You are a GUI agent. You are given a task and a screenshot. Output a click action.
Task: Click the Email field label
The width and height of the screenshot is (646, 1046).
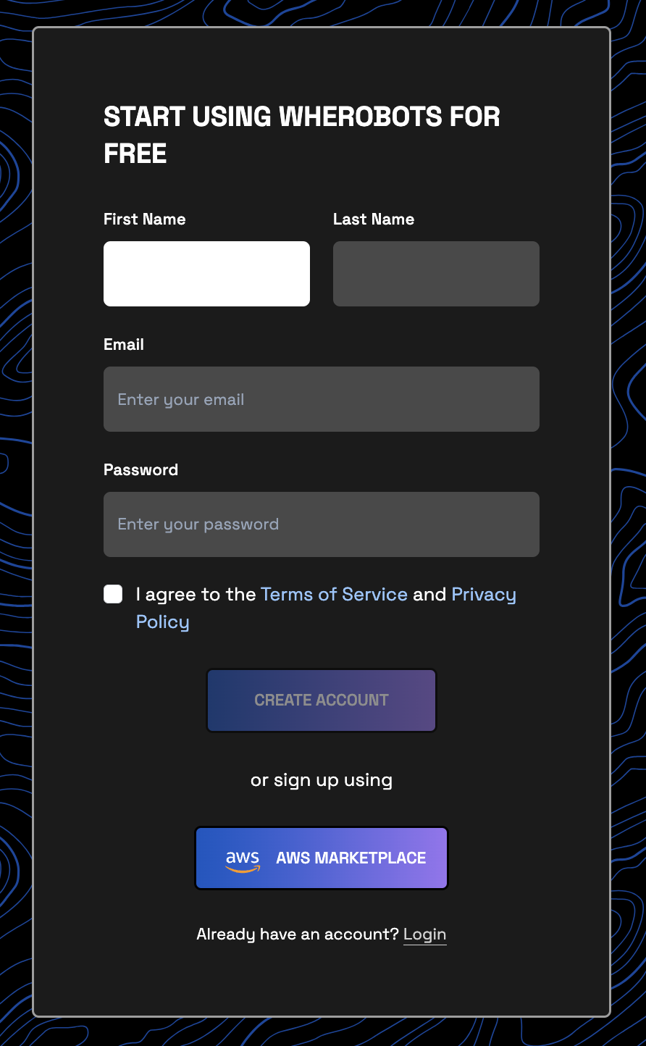[x=124, y=345]
